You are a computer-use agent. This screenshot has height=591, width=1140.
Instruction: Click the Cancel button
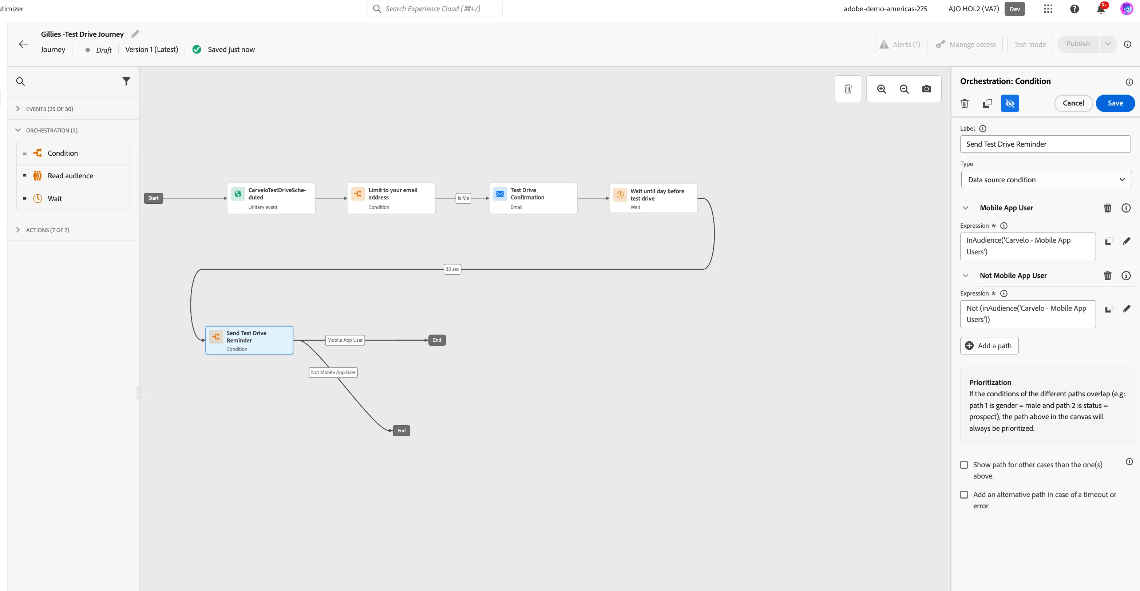pyautogui.click(x=1073, y=103)
